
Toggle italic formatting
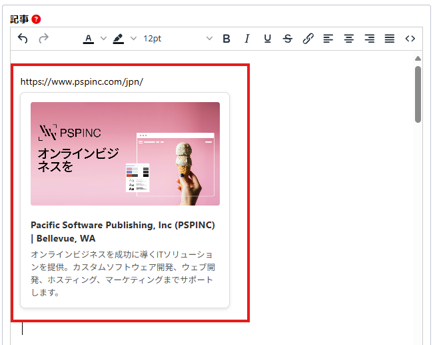click(247, 39)
